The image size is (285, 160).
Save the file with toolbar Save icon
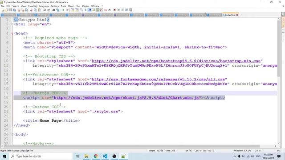pos(10,10)
